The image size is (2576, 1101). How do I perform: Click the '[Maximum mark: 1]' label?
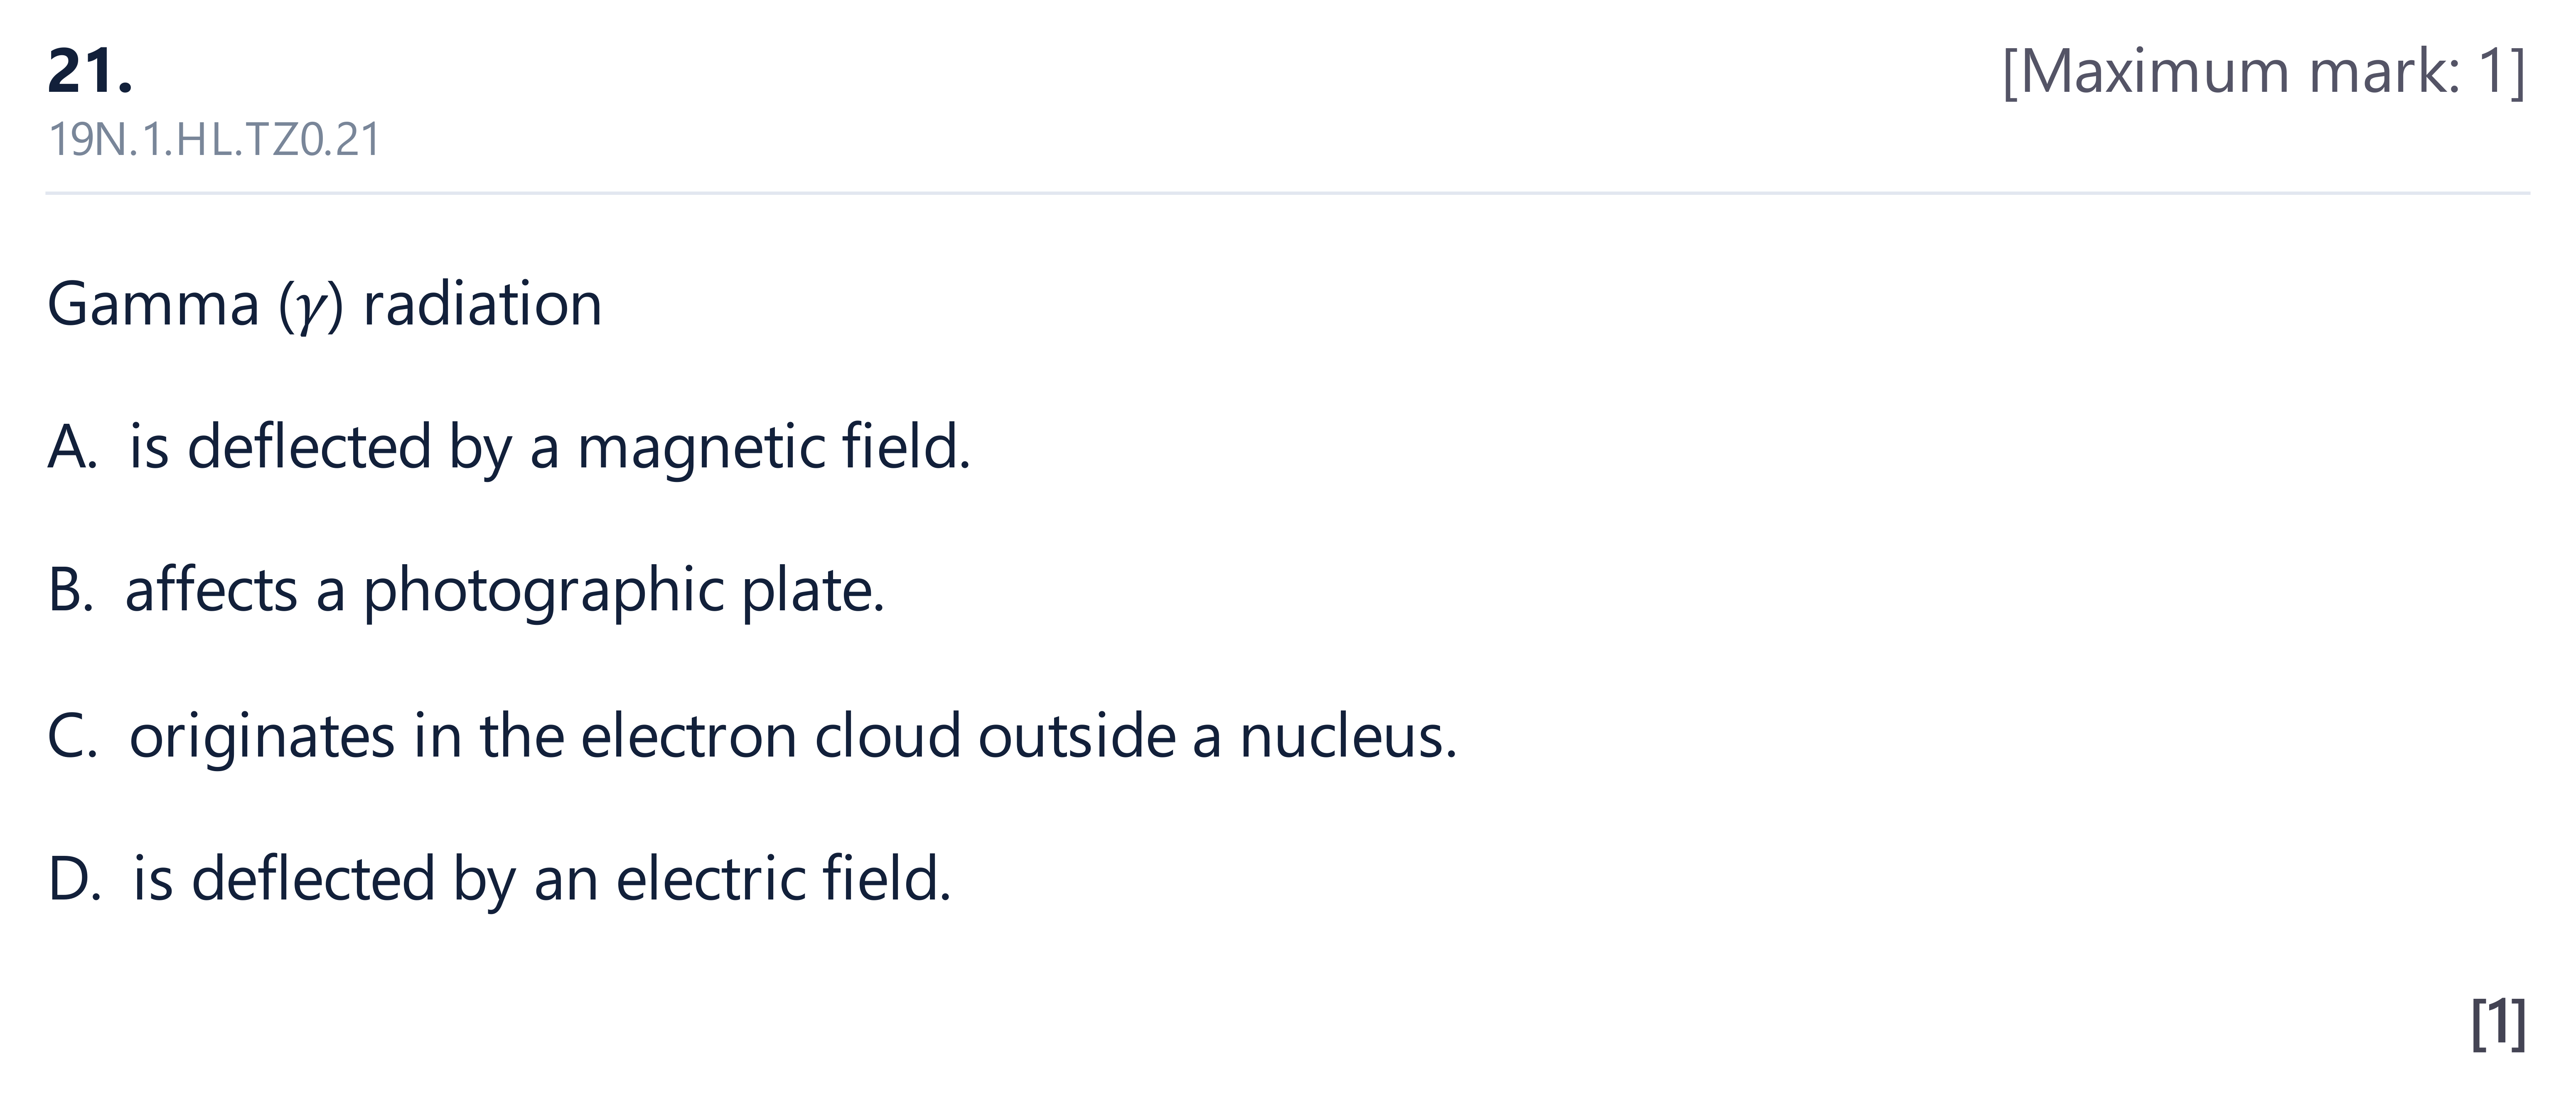point(2264,72)
